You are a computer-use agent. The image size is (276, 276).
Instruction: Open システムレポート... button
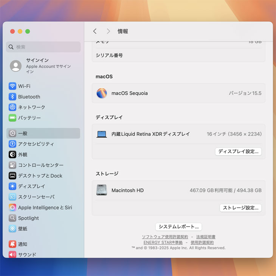tap(179, 227)
